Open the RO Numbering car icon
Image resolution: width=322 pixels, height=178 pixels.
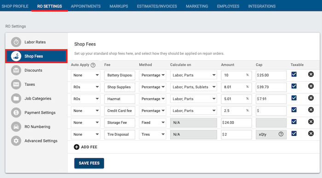[16, 127]
